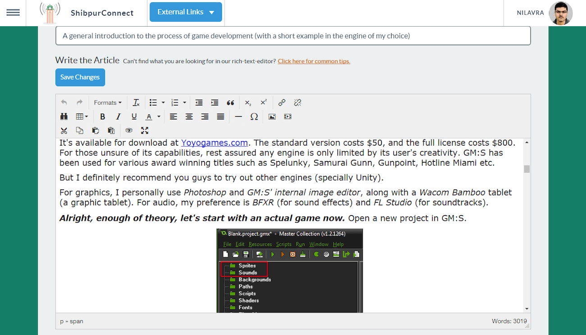The height and width of the screenshot is (335, 586).
Task: Expand the External Links dropdown
Action: coord(186,12)
